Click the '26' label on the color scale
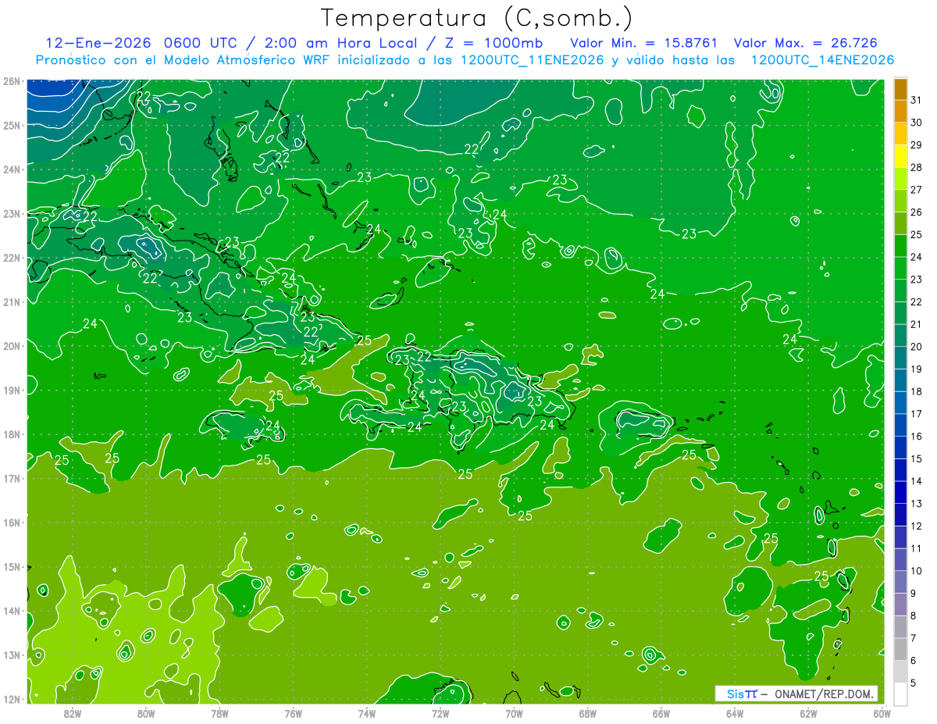This screenshot has width=937, height=724. click(x=916, y=212)
